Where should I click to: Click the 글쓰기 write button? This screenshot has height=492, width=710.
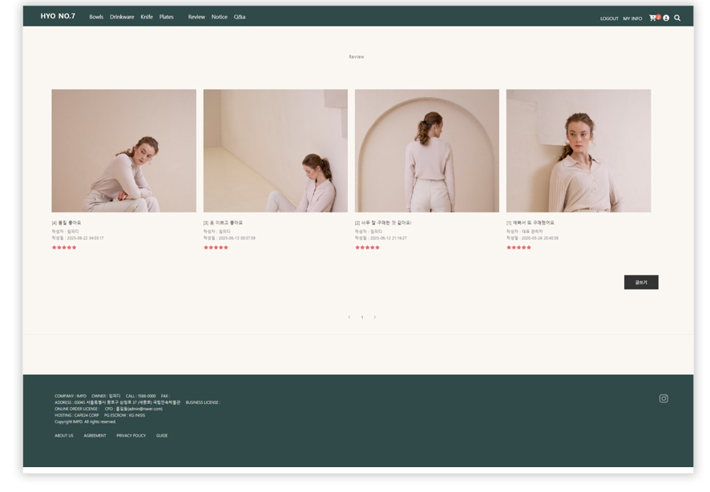point(641,282)
